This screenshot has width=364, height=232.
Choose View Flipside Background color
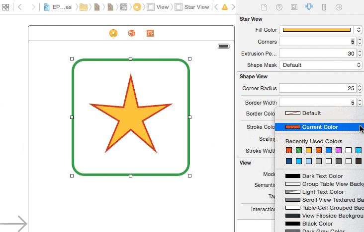(x=319, y=216)
